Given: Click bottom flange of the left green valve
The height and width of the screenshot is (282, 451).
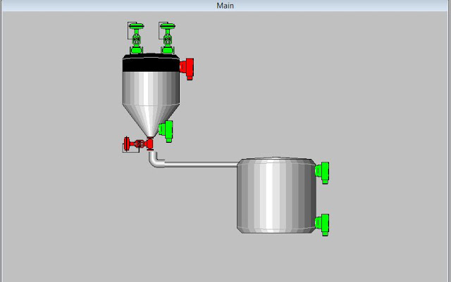Looking at the screenshot, I should click(x=136, y=51).
